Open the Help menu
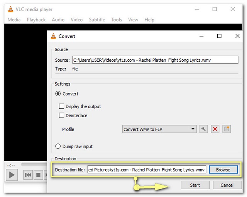Screen dimensions: 247x197 pyautogui.click(x=149, y=20)
